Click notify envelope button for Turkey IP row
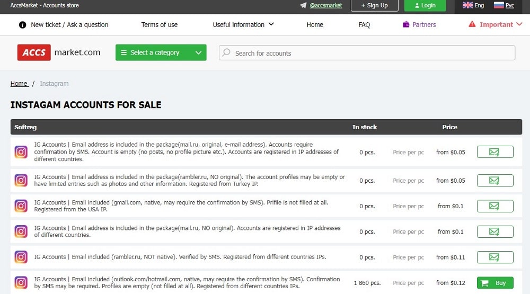Image resolution: width=530 pixels, height=294 pixels. click(495, 181)
